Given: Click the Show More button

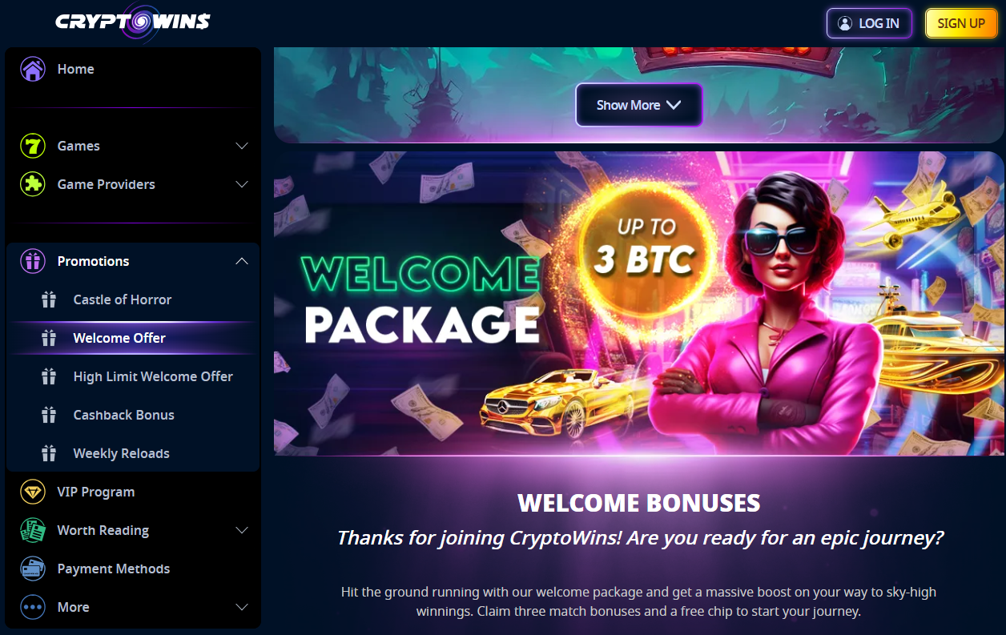Looking at the screenshot, I should coord(639,105).
